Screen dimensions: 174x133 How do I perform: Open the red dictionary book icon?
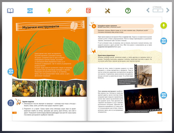(88, 11)
